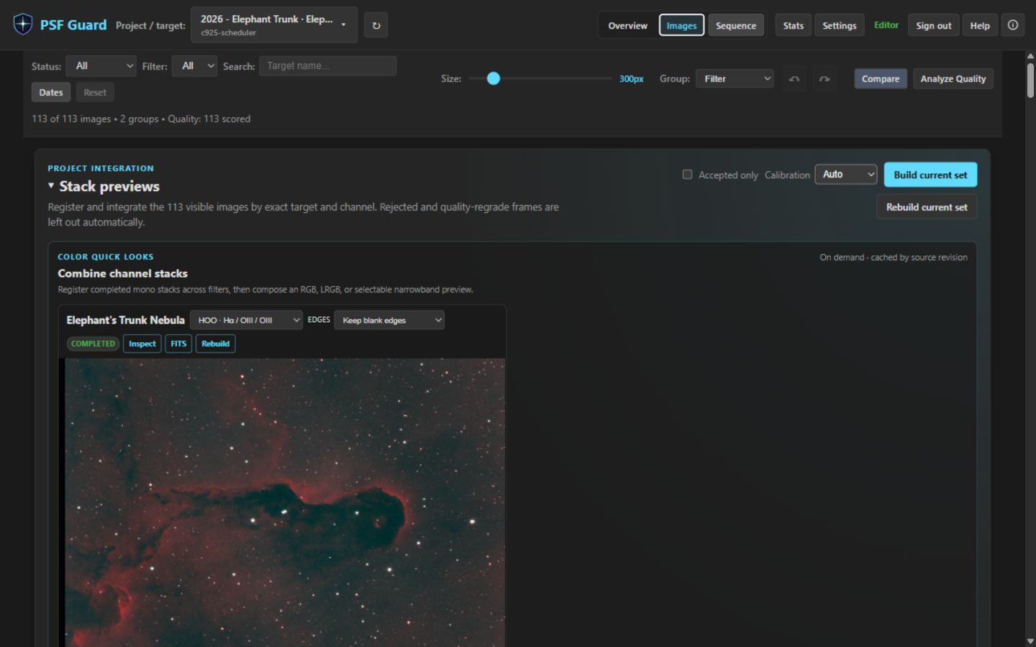Open the Stats page
Viewport: 1036px width, 647px height.
pyautogui.click(x=794, y=25)
